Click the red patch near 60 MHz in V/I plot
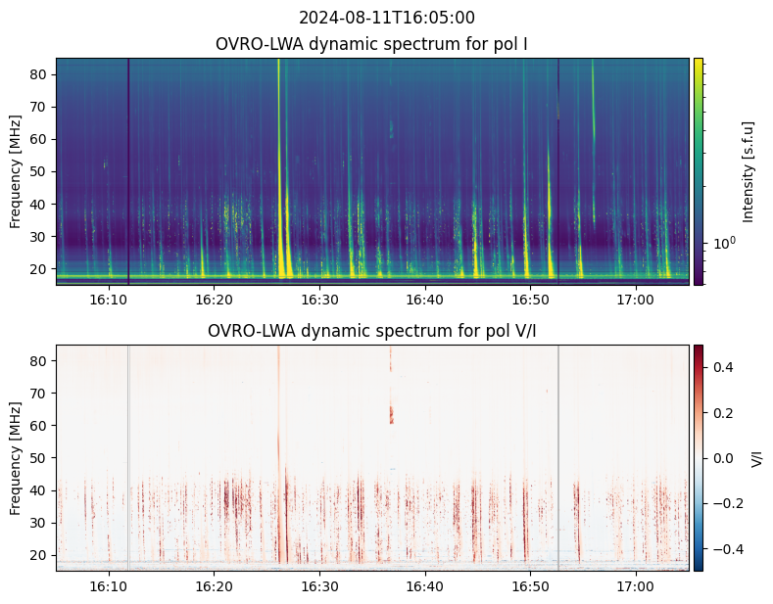773x604 pixels. pos(391,415)
